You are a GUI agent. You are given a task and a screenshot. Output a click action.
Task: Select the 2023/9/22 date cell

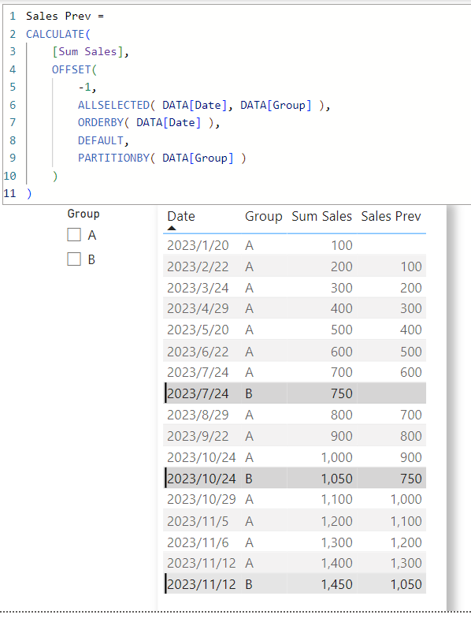tap(198, 436)
